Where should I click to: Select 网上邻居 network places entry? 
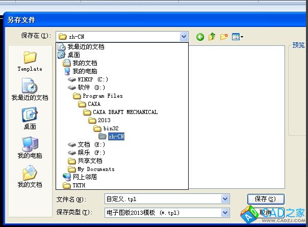tap(84, 177)
